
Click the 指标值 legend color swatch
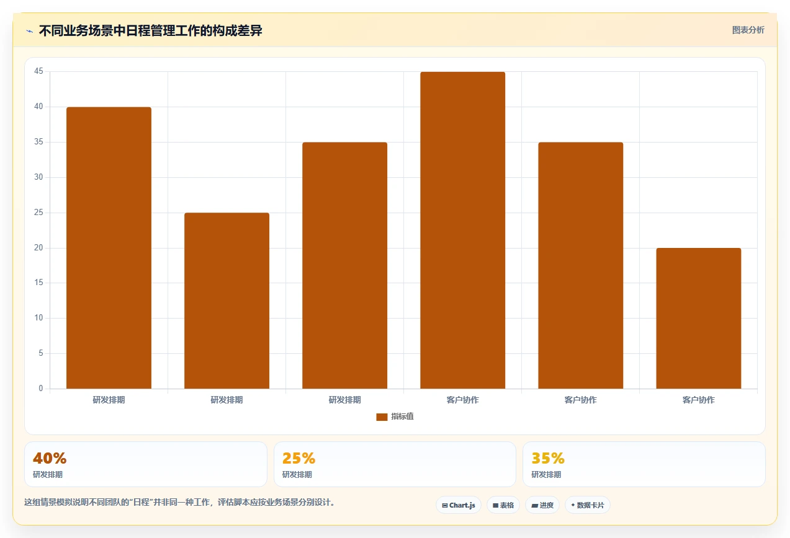tap(382, 417)
